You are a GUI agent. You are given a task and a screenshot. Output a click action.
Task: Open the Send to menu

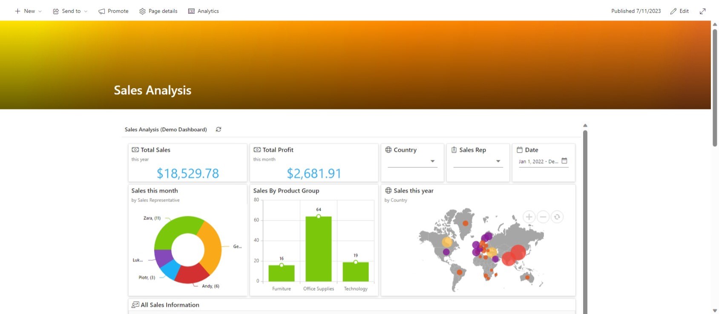(70, 11)
